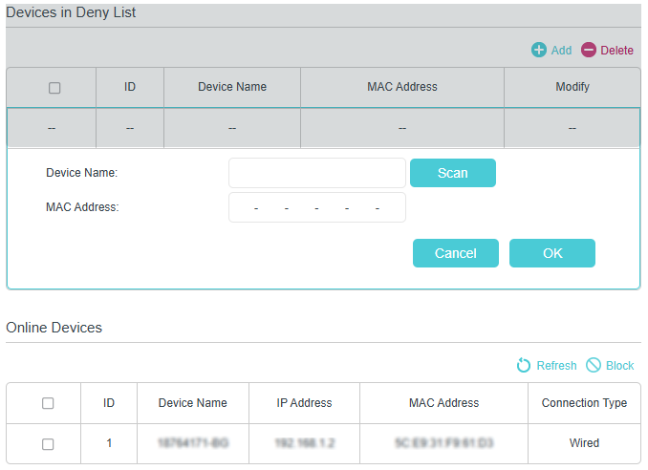648x470 pixels.
Task: Click the Online Devices ID column header
Action: coord(109,403)
